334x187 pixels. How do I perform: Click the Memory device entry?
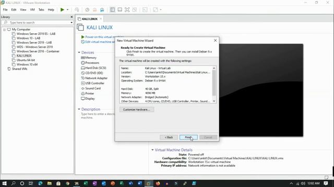91,58
